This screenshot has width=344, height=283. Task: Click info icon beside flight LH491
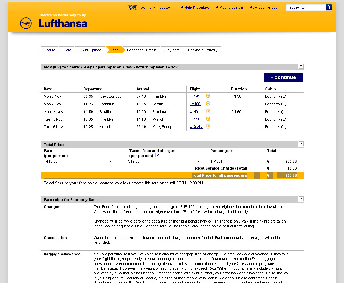click(x=208, y=111)
